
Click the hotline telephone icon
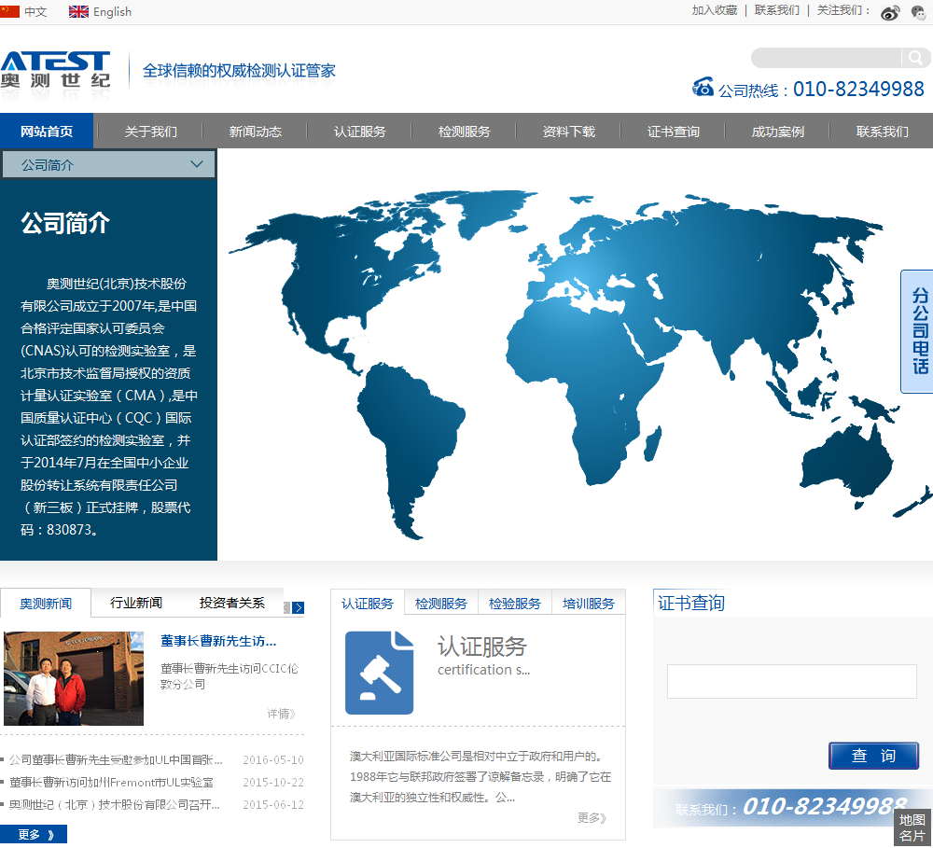click(703, 87)
